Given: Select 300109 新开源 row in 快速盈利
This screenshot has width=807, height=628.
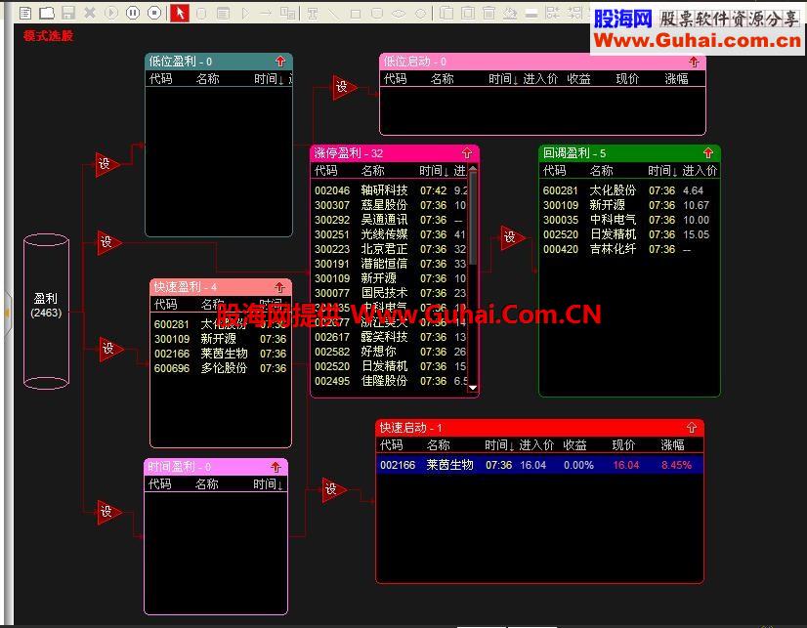Looking at the screenshot, I should [x=221, y=339].
